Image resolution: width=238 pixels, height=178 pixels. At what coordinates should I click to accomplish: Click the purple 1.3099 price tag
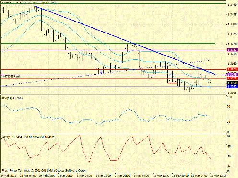232,74
